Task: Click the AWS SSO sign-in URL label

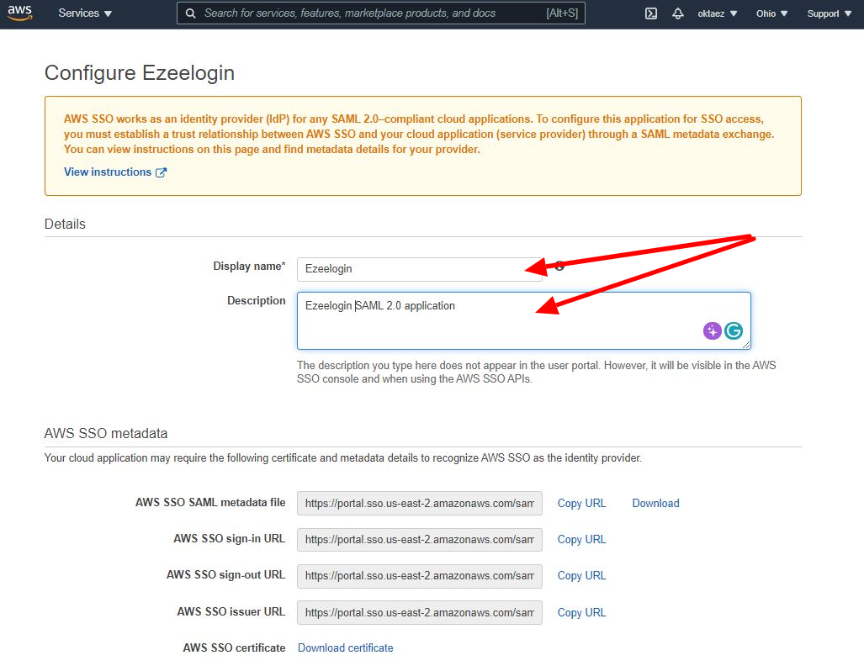Action: point(229,538)
